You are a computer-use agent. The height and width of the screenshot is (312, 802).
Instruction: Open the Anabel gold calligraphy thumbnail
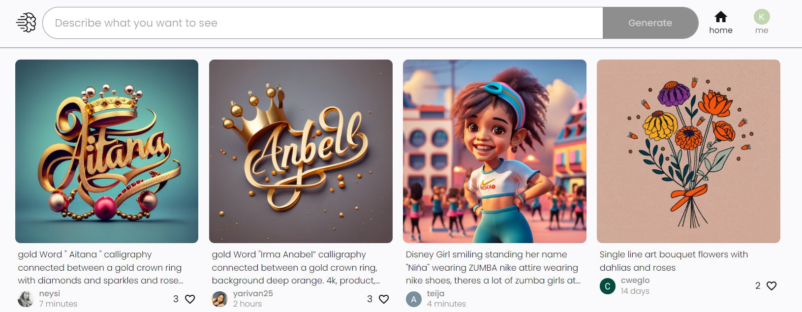(301, 151)
